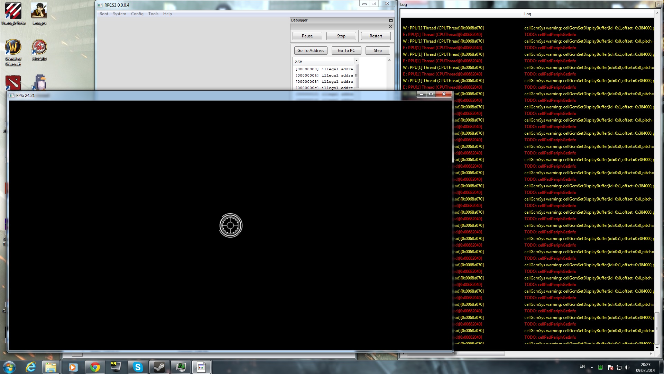Step one instruction in debugger

pos(378,51)
